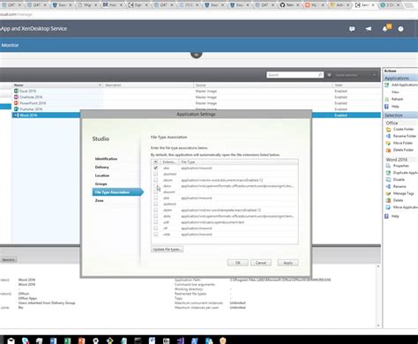Click the OK button

(x=237, y=263)
